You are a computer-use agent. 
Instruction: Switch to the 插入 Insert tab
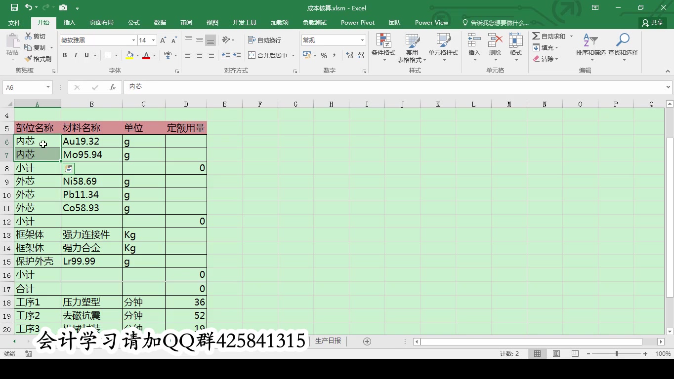pyautogui.click(x=70, y=23)
